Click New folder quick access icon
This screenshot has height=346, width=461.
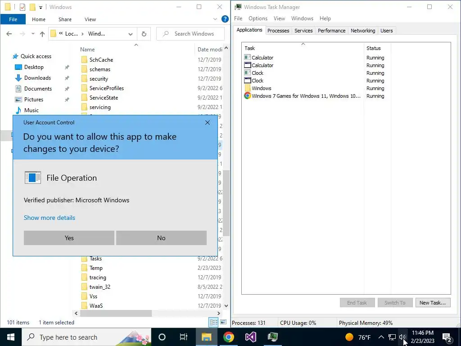pos(32,7)
